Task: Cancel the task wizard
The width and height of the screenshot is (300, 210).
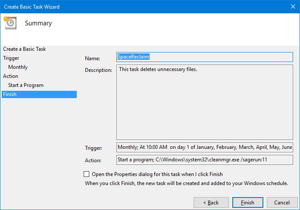Action: [x=281, y=202]
